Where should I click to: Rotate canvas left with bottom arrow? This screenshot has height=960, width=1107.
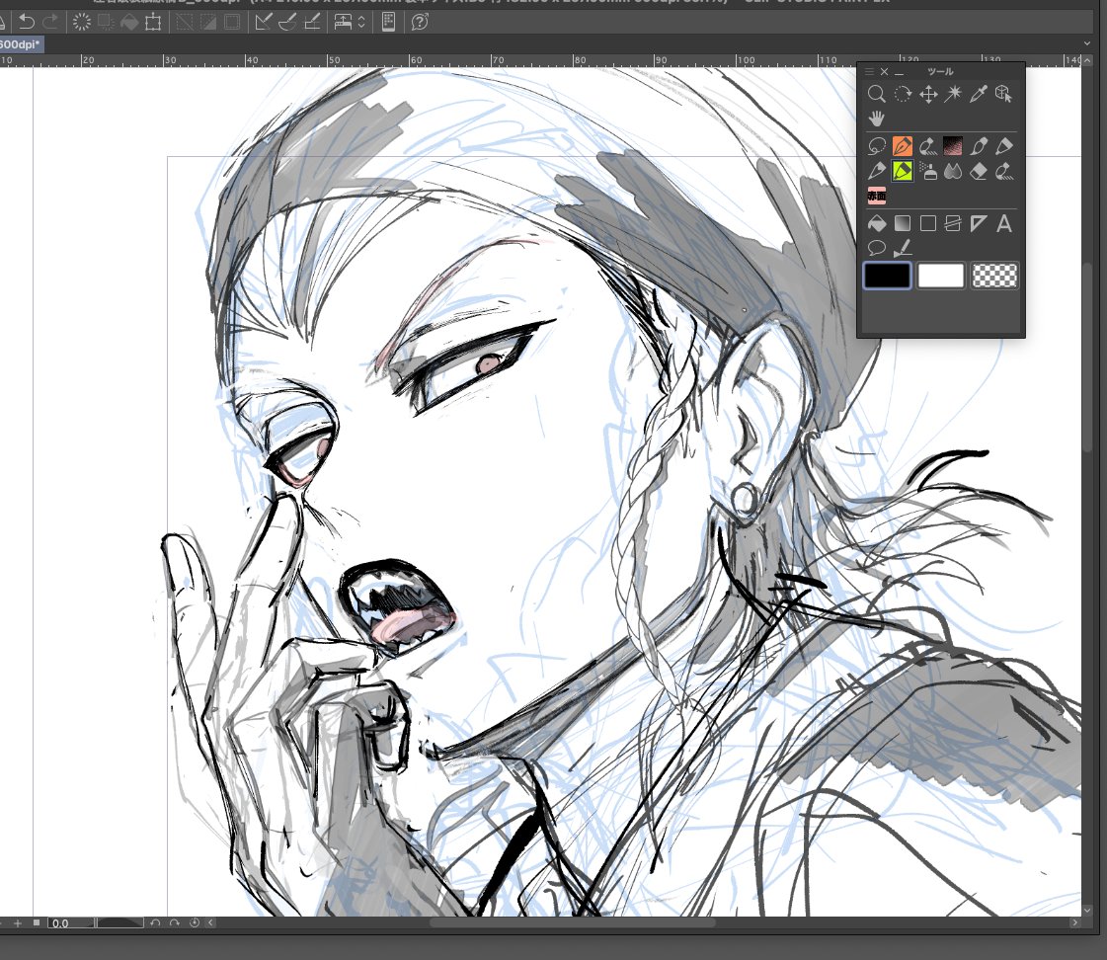pos(155,923)
